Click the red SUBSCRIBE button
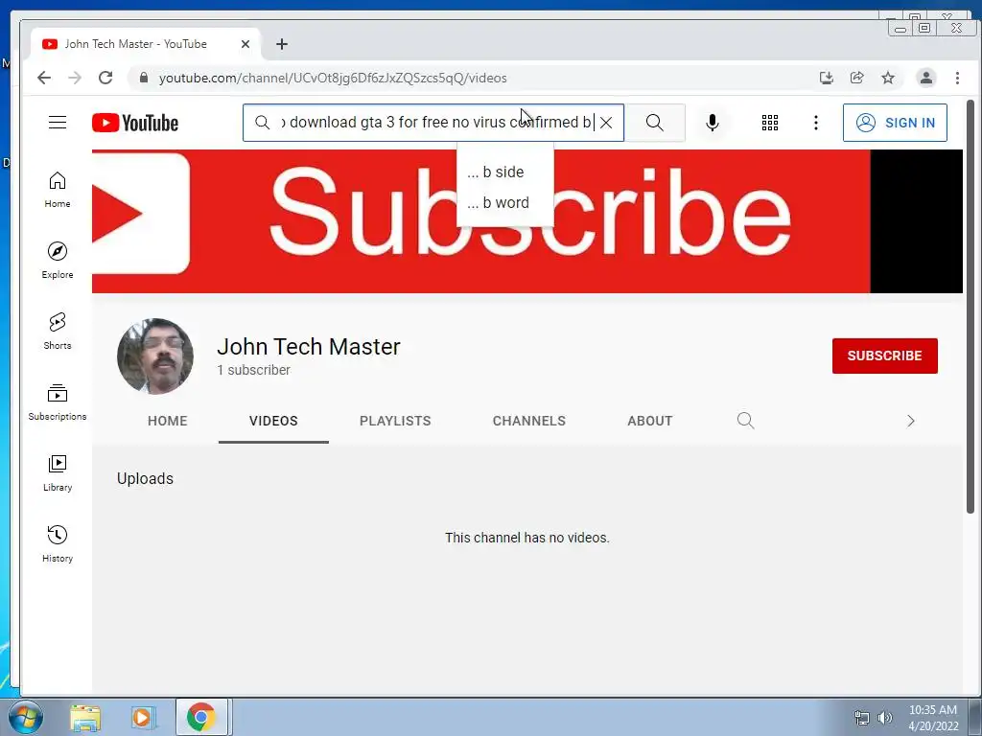The height and width of the screenshot is (736, 982). click(884, 356)
